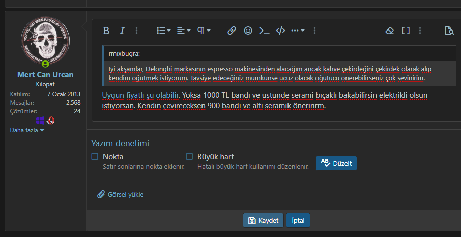Open more options after the insert dropdown
The image size is (461, 237).
tap(314, 31)
